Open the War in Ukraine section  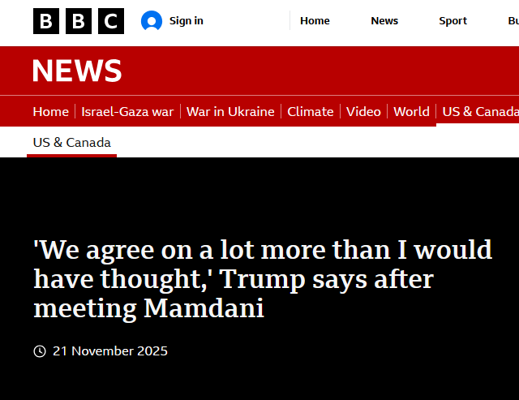(230, 112)
